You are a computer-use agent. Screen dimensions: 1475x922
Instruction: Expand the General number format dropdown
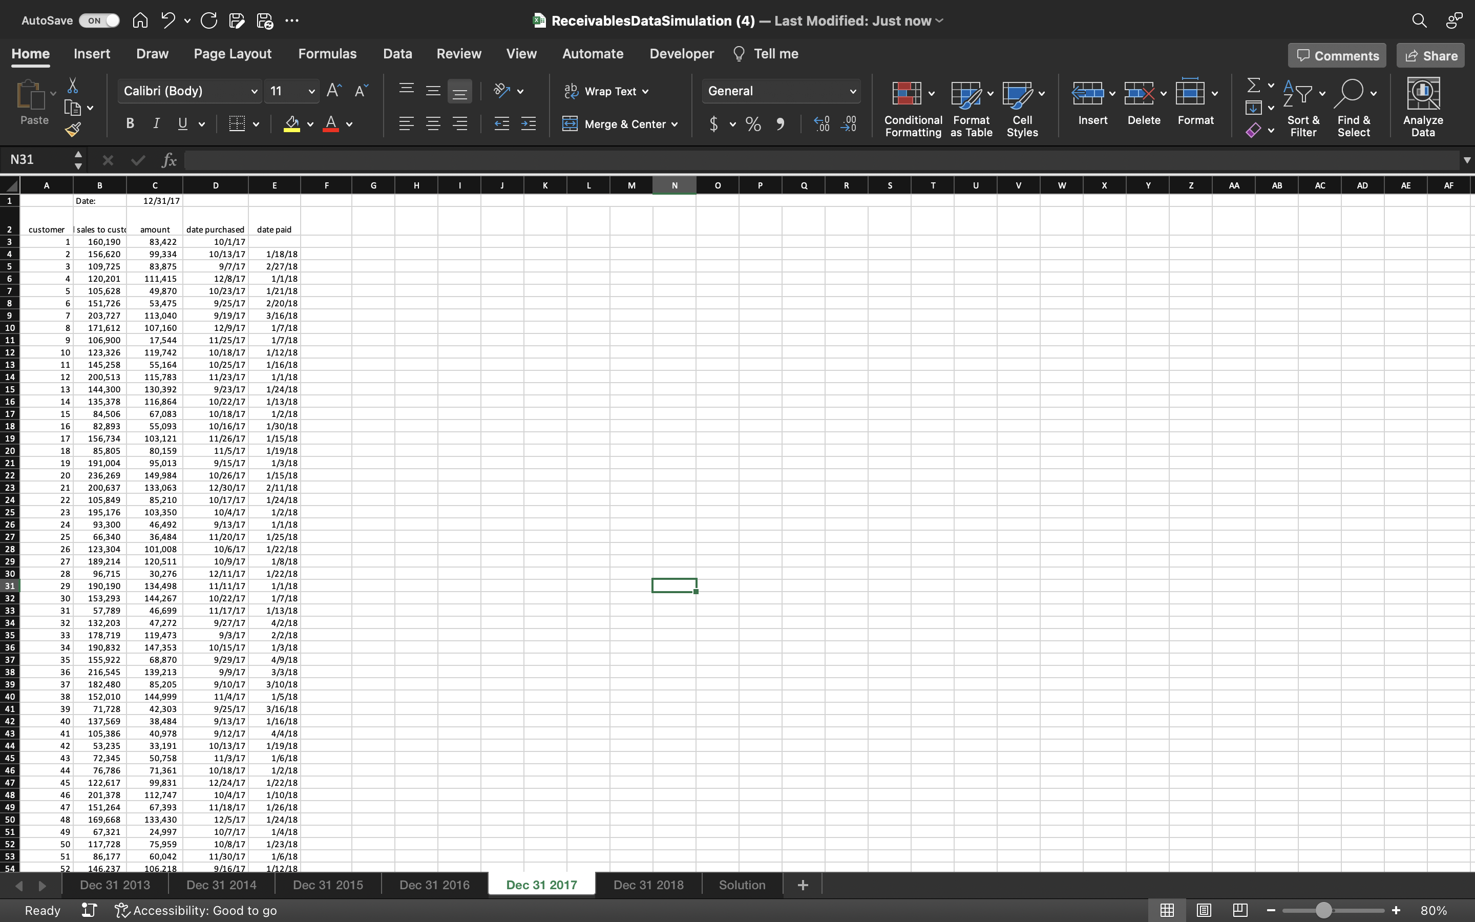coord(852,92)
